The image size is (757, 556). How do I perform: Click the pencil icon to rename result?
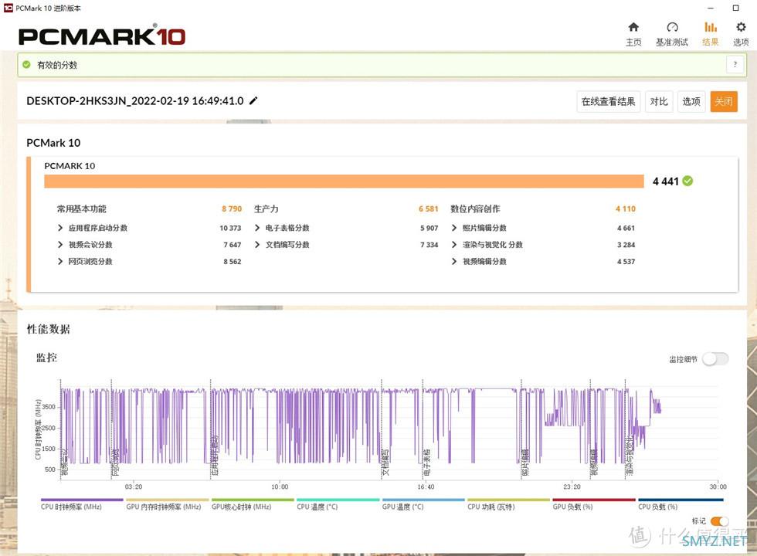[253, 101]
